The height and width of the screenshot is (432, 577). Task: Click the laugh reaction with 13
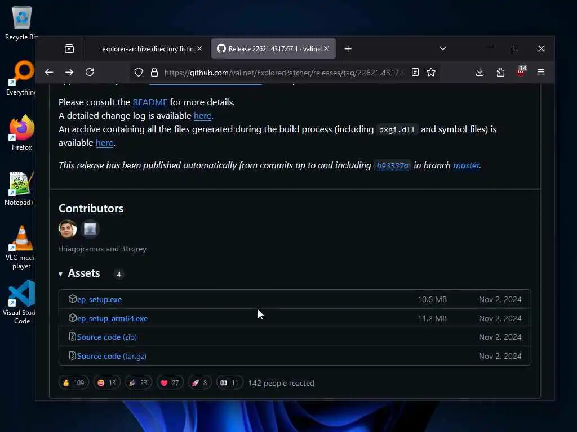[106, 382]
